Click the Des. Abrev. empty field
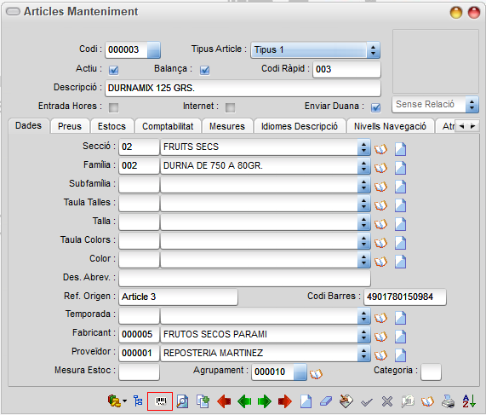This screenshot has width=486, height=415. tap(244, 278)
